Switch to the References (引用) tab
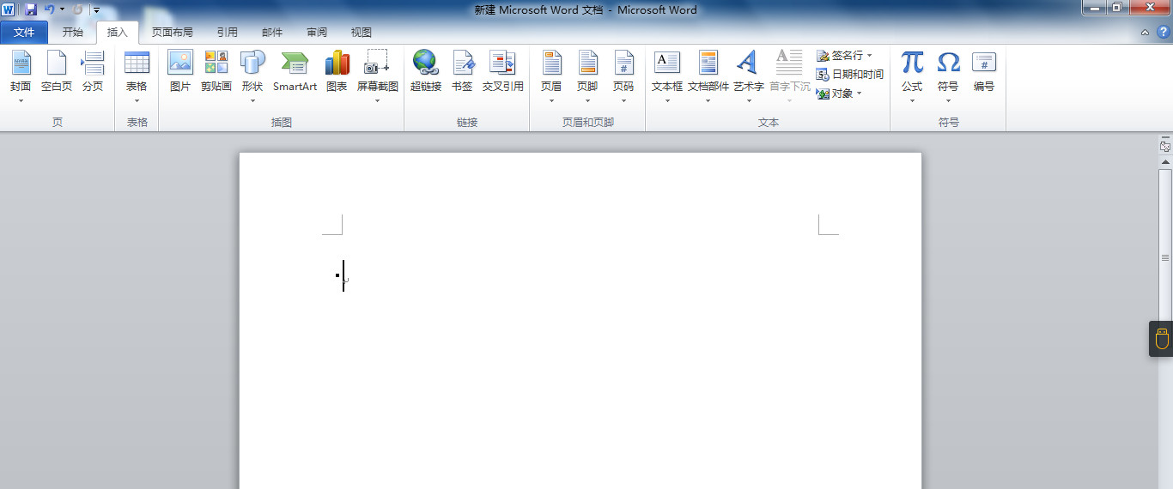 click(x=228, y=33)
